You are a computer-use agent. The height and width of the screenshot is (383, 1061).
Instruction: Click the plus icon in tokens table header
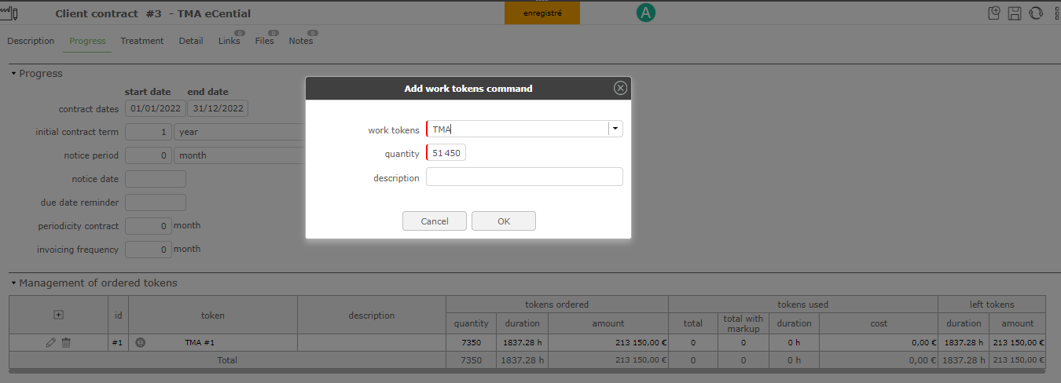tap(58, 315)
